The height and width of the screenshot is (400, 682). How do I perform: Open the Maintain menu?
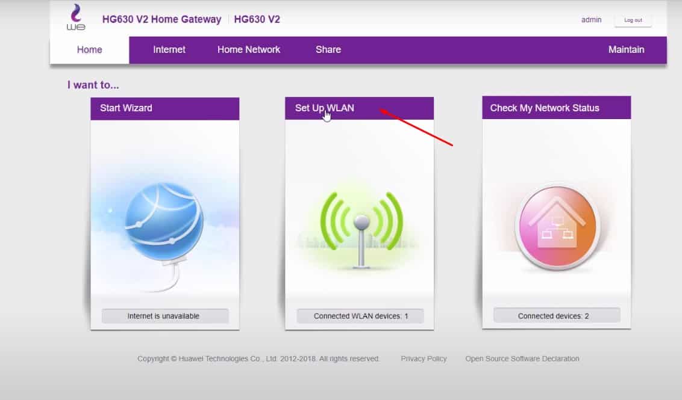coord(627,49)
